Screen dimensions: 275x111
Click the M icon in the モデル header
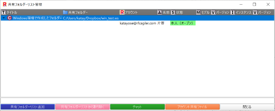pos(198,13)
